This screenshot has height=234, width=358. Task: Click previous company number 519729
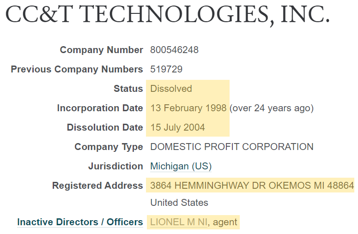tap(166, 69)
